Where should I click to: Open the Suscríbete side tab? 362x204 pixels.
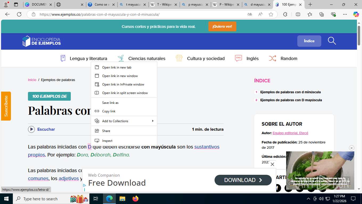coord(6,106)
